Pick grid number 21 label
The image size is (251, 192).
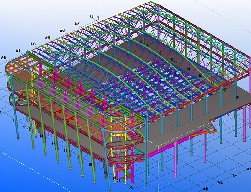(x=118, y=181)
